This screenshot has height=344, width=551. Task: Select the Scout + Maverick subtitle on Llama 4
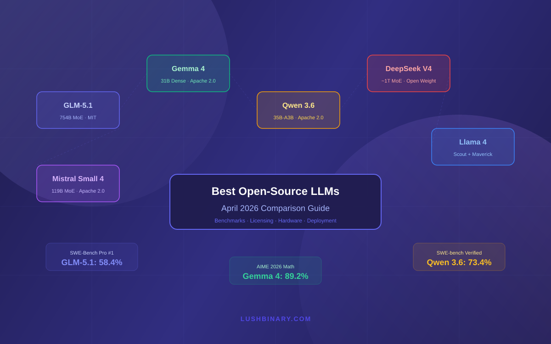pos(472,154)
